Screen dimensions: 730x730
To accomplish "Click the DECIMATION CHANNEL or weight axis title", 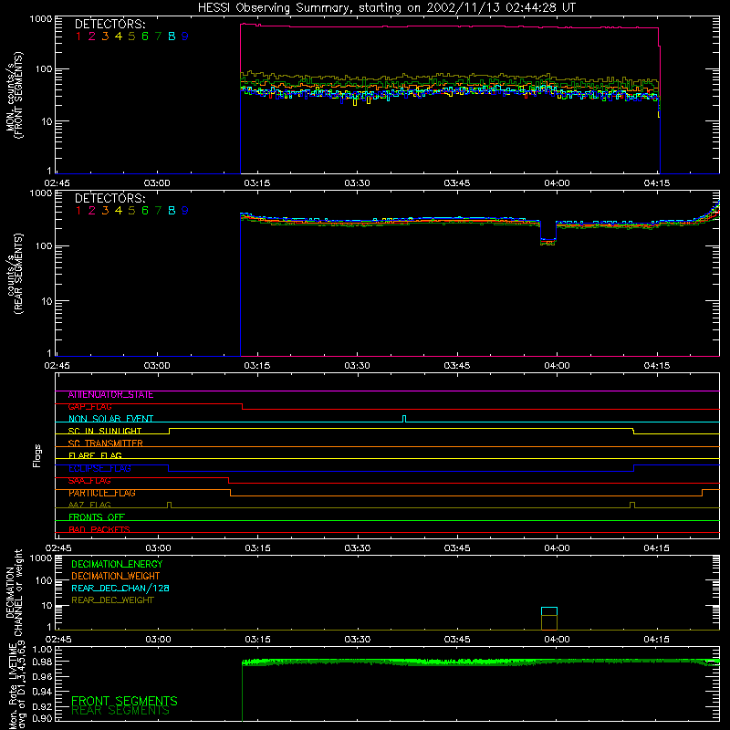I will [14, 592].
